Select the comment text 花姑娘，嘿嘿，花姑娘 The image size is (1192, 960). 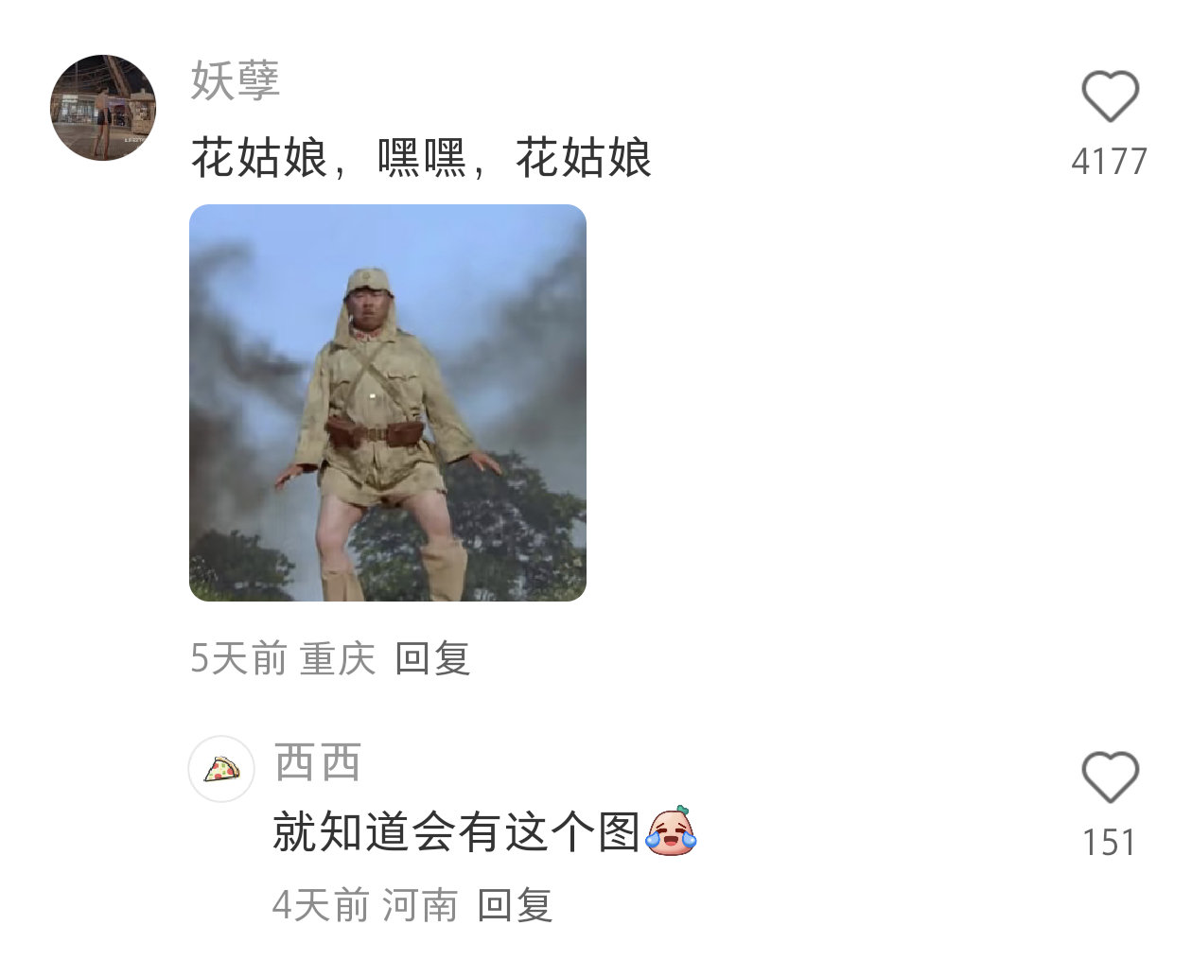(422, 158)
